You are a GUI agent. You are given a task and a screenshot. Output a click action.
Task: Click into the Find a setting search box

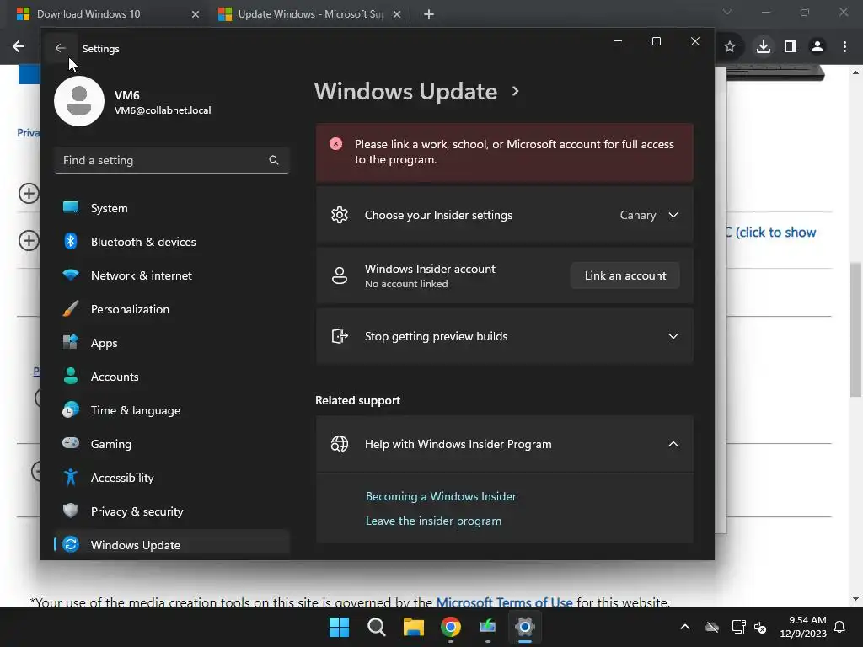(172, 160)
